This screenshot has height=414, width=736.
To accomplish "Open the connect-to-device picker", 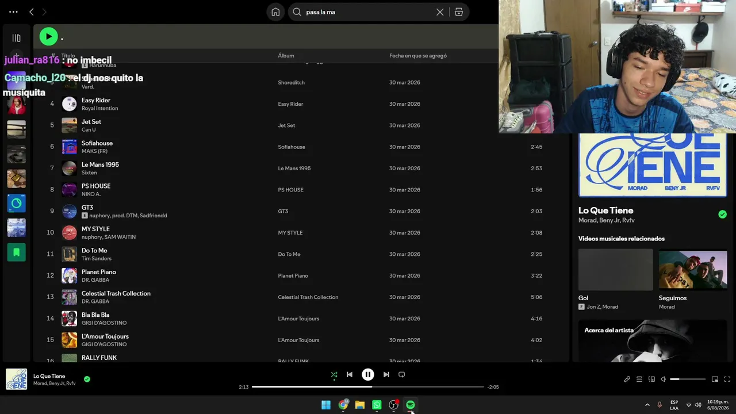I will [x=651, y=379].
